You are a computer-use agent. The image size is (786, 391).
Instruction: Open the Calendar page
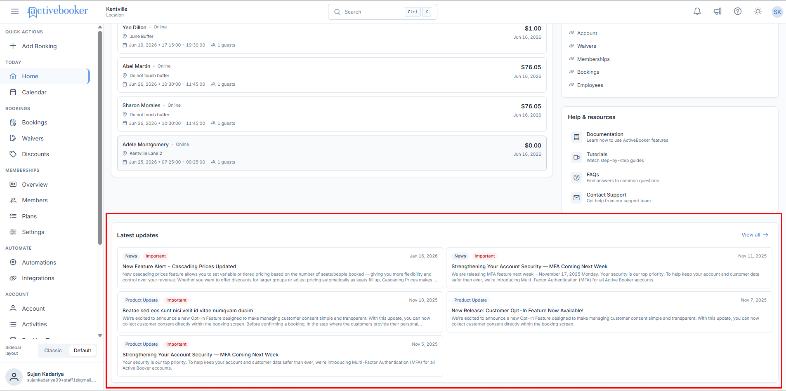click(x=45, y=92)
